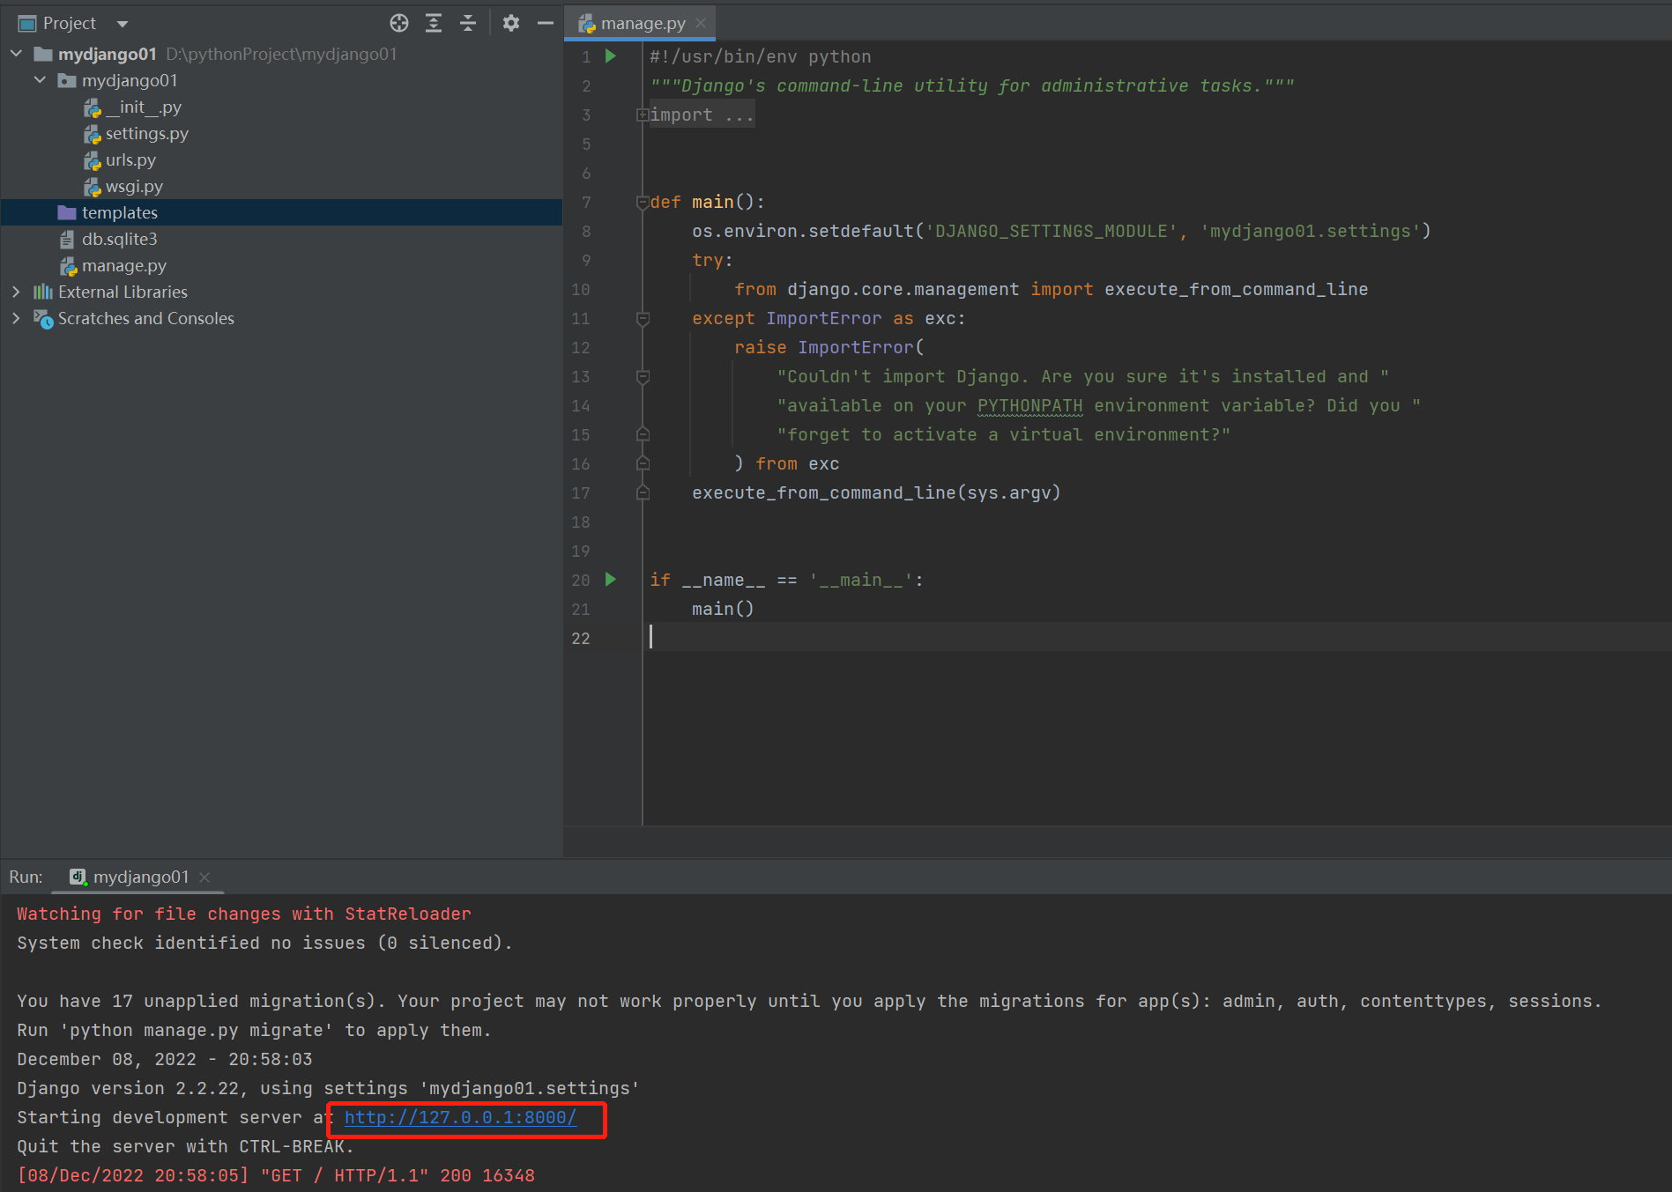Image resolution: width=1672 pixels, height=1192 pixels.
Task: Open the Project view dropdown arrow
Action: click(x=123, y=24)
